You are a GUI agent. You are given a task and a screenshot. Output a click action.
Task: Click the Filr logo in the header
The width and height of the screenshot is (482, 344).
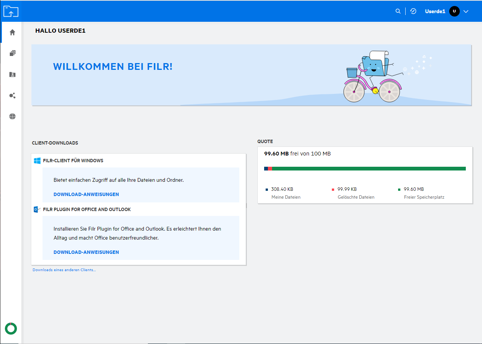pos(11,11)
